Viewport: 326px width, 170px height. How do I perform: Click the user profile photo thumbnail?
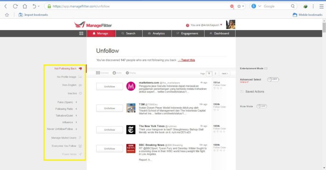point(231,24)
